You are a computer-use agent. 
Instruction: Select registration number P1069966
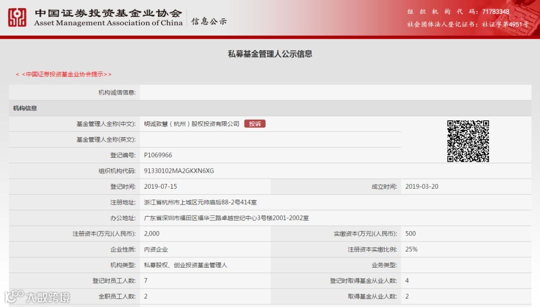[x=157, y=155]
